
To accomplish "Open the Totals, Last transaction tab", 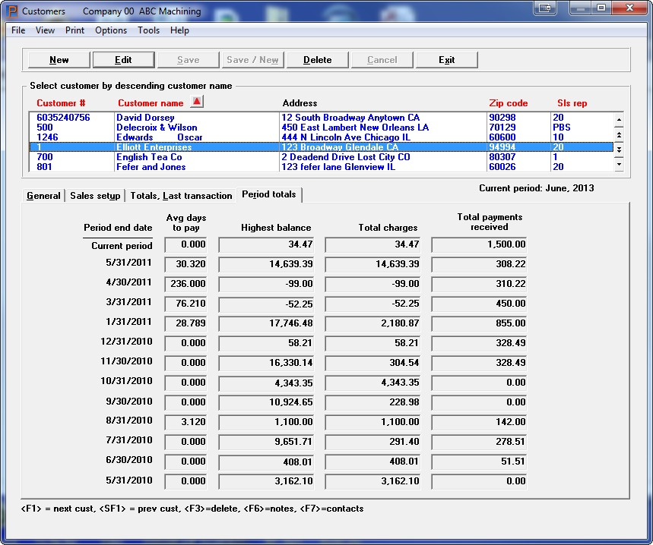I will (x=181, y=196).
